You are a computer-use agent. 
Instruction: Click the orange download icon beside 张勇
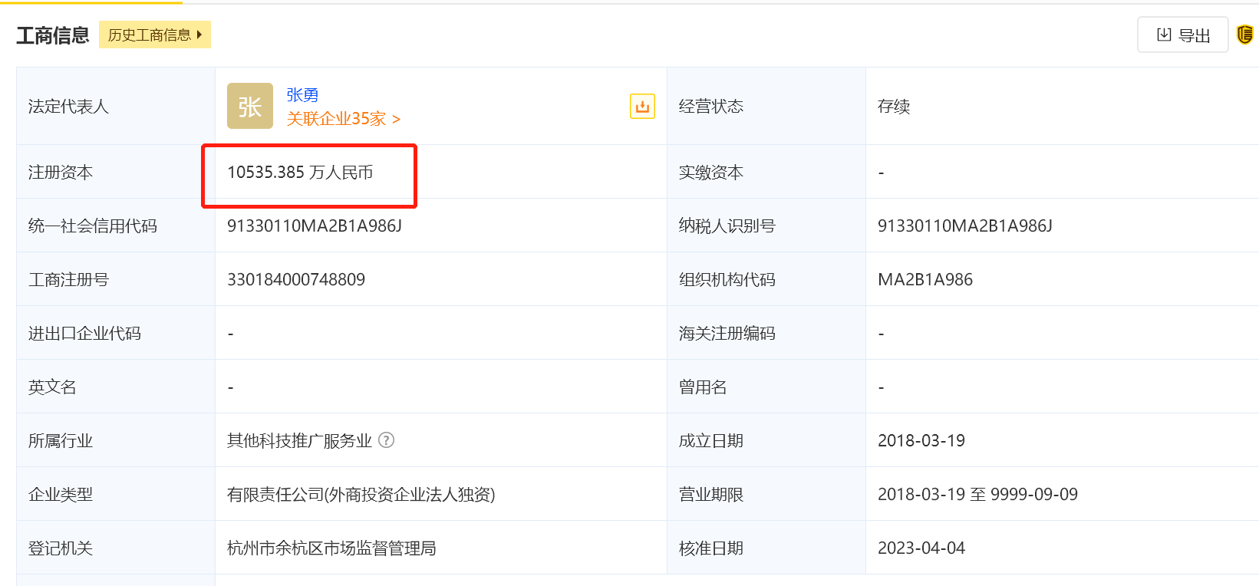(642, 106)
